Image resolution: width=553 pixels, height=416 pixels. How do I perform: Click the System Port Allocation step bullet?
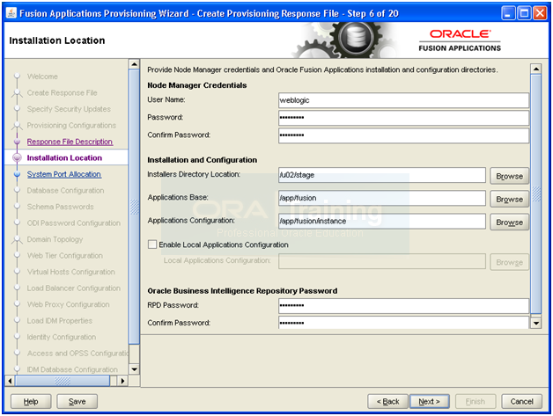pos(17,174)
